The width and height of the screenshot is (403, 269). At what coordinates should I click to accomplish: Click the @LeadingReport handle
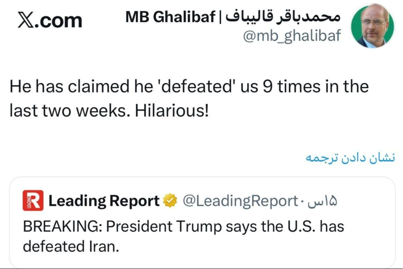click(x=240, y=201)
